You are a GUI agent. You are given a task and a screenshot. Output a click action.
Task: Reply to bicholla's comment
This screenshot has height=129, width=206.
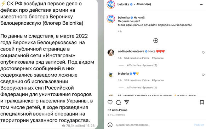(158, 80)
